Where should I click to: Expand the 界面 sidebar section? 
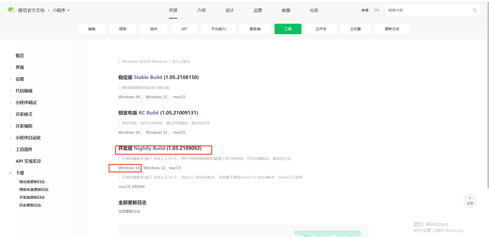[x=10, y=67]
